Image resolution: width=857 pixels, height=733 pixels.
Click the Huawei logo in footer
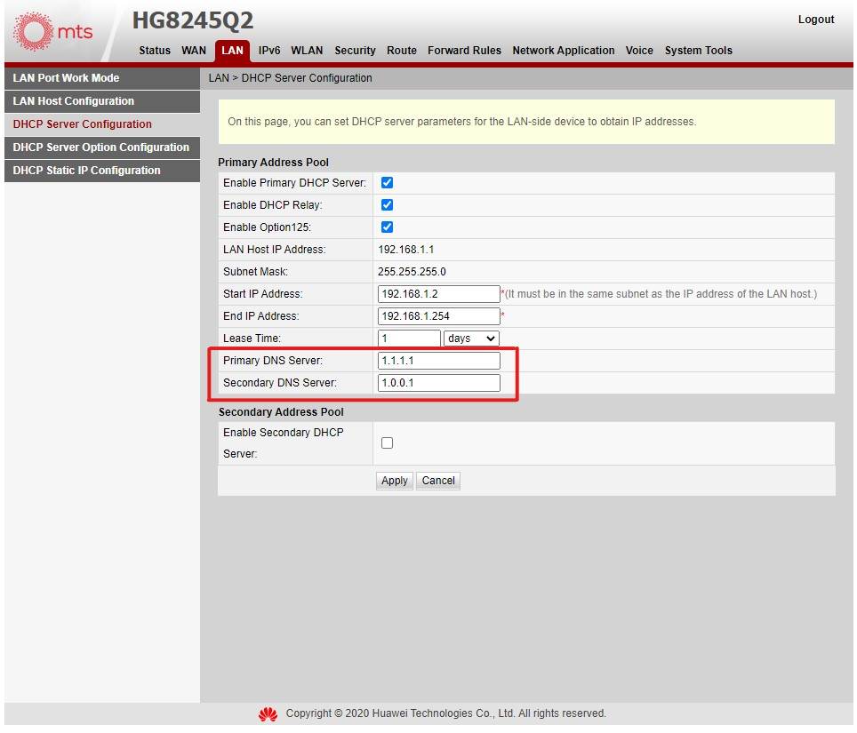[x=268, y=714]
